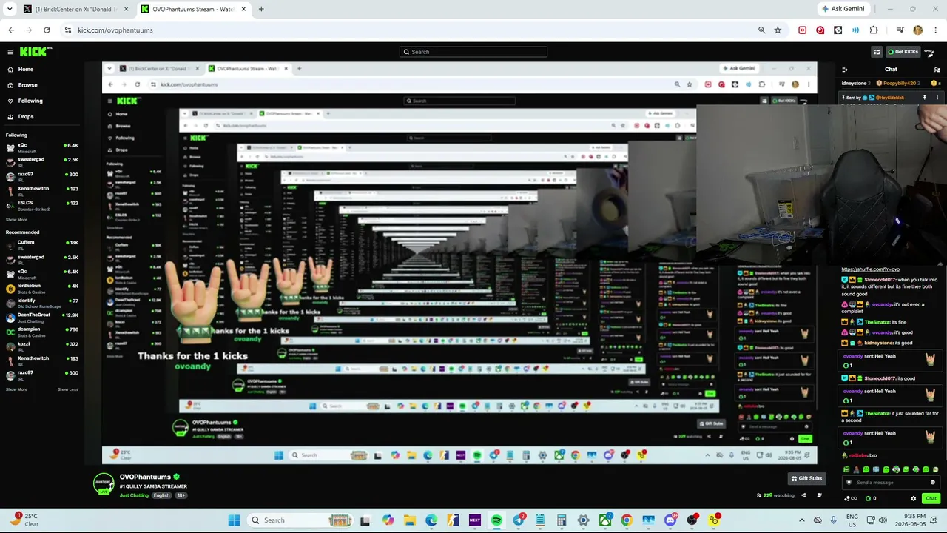Show hidden system tray icons
The width and height of the screenshot is (947, 533).
tap(801, 520)
